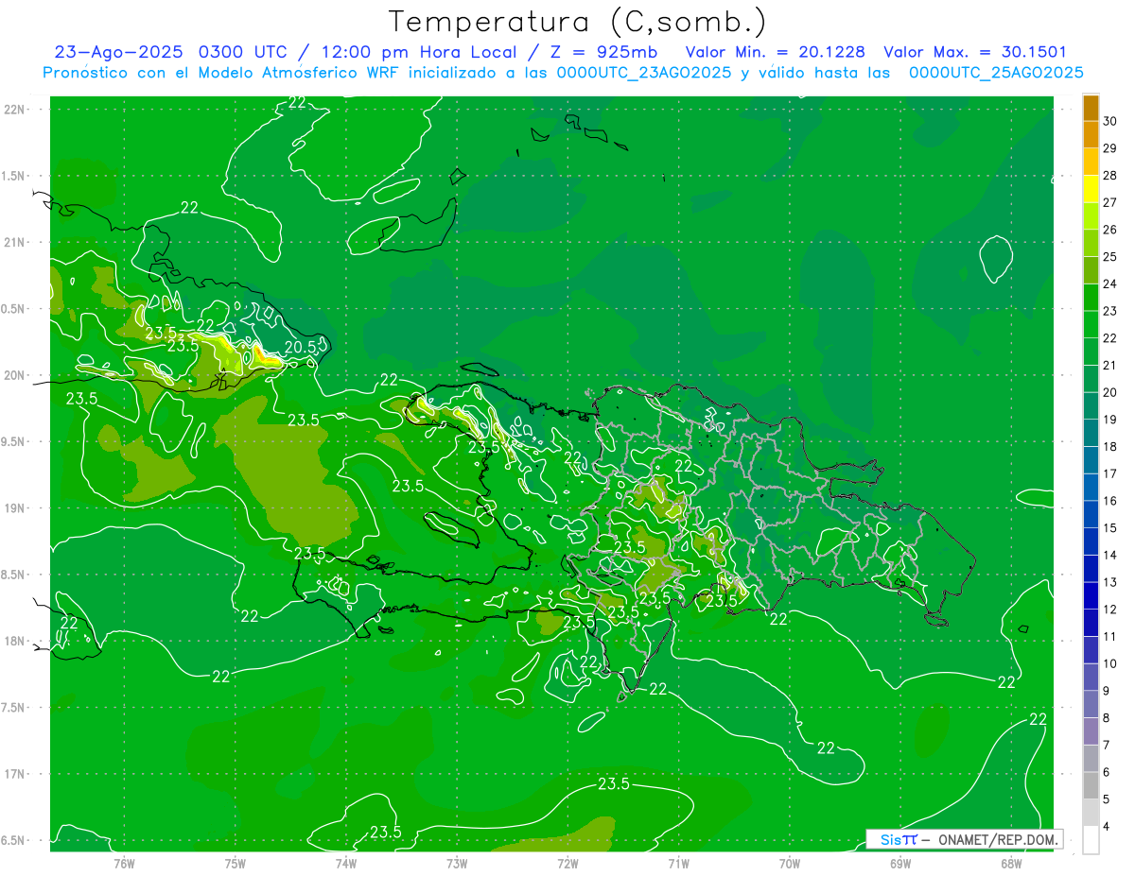1135x876 pixels.
Task: Click the "71W" longitude axis label
Action: 678,863
